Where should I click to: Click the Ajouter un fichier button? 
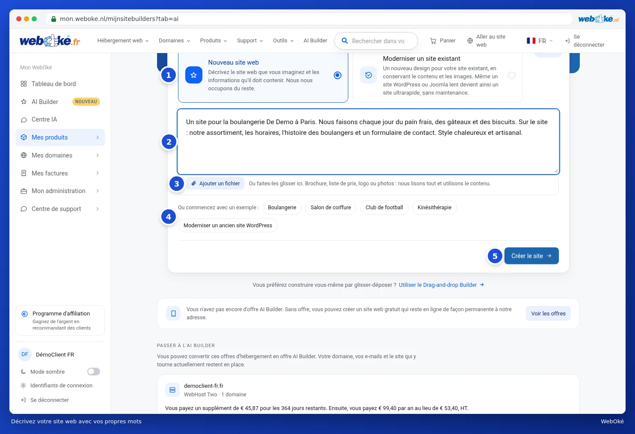[215, 184]
